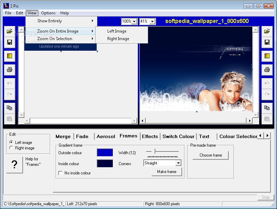277x209 pixels.
Task: Open the right image 41% zoom dropdown
Action: tap(152, 22)
